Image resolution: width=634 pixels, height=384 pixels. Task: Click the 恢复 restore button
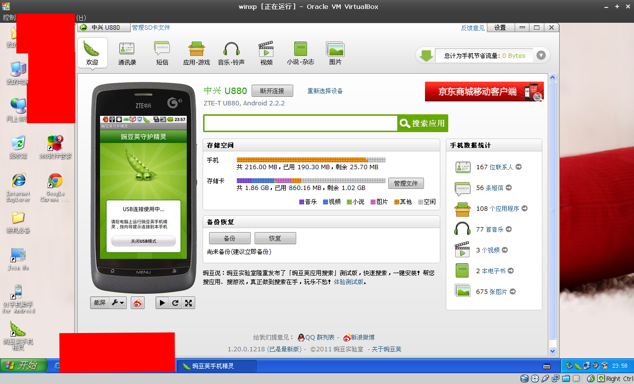click(275, 238)
